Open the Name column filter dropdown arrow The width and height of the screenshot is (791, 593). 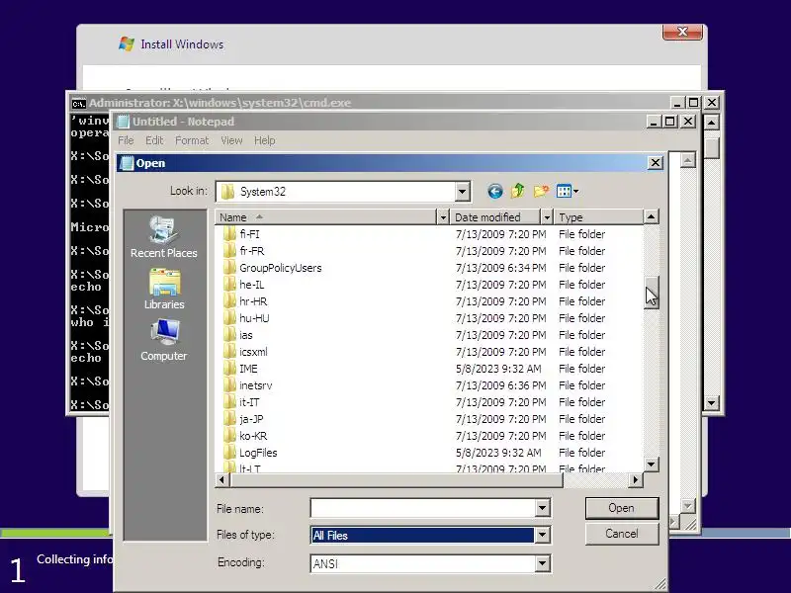pyautogui.click(x=442, y=217)
